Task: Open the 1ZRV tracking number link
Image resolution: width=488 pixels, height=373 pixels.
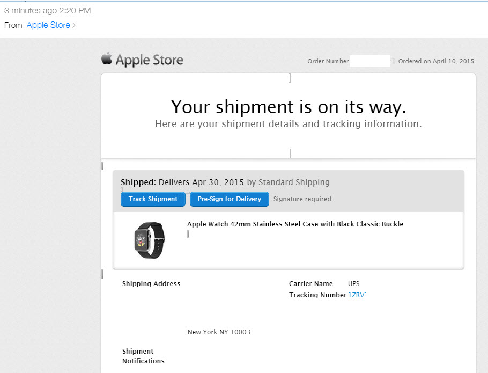Action: coord(357,295)
